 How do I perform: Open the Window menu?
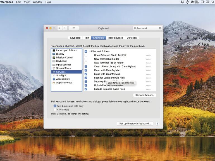[x=37, y=2]
